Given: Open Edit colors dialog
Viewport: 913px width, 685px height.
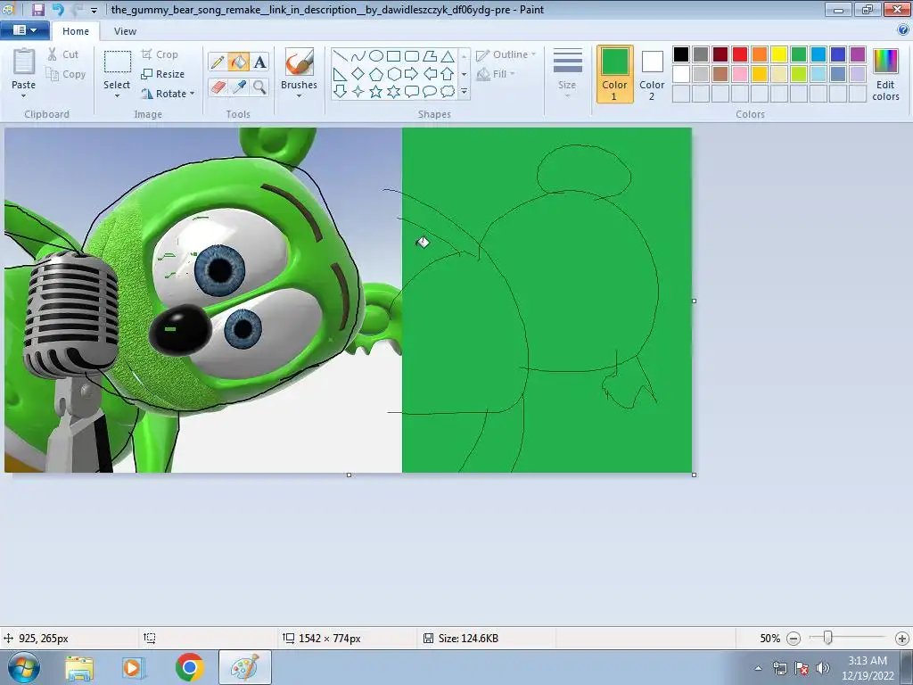Looking at the screenshot, I should [885, 74].
